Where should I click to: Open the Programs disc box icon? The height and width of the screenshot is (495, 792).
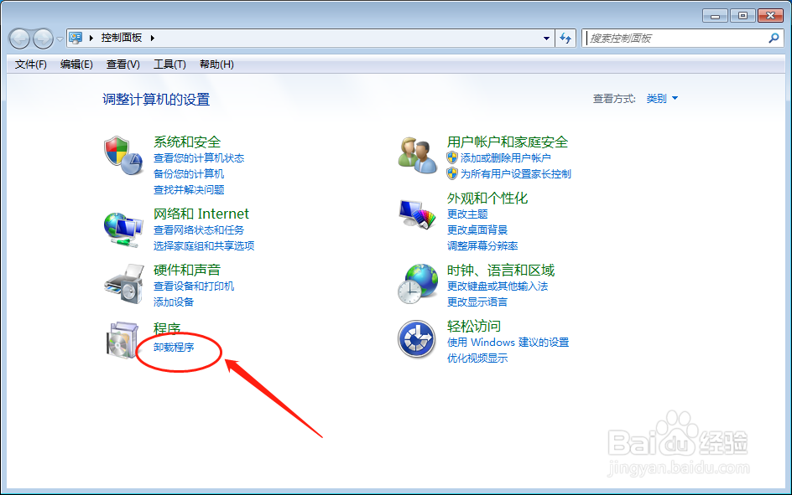click(x=122, y=340)
